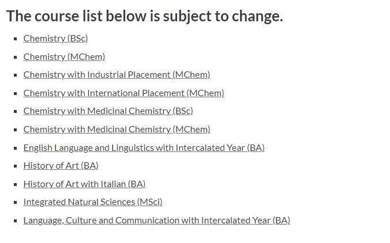This screenshot has width=390, height=243.
Task: Click the bullet beside English Language and Linguistics
Action: click(16, 148)
